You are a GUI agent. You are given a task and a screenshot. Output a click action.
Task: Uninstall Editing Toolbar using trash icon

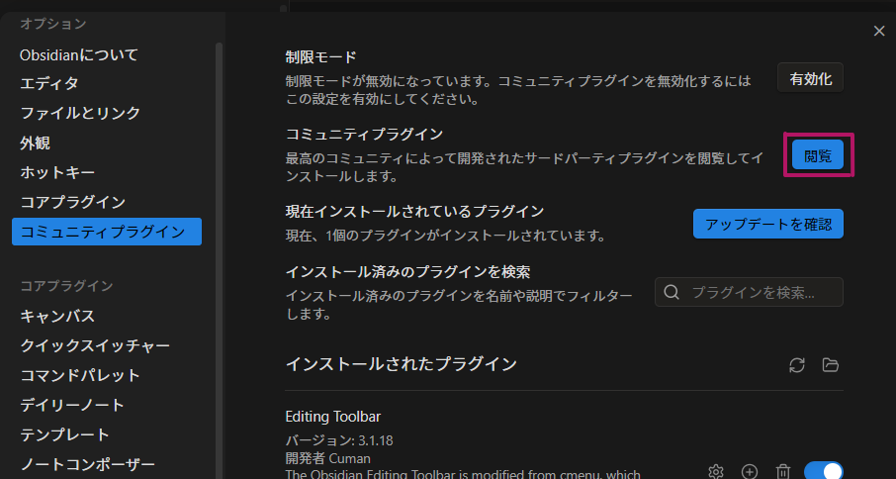782,471
